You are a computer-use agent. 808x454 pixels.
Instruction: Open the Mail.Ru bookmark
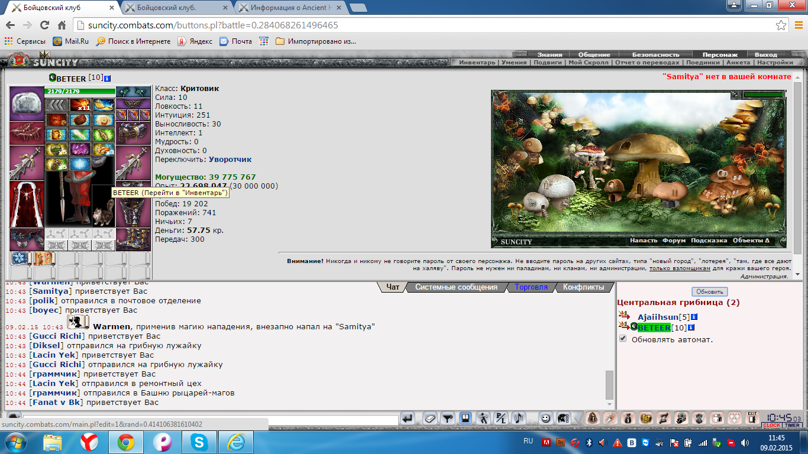click(70, 41)
